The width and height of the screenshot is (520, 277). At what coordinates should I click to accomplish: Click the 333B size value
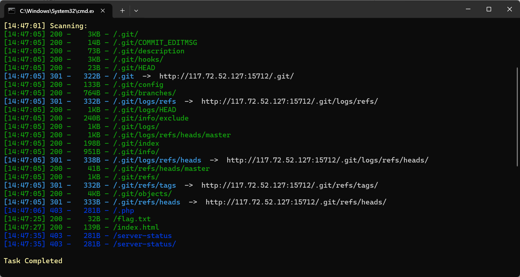coord(92,202)
